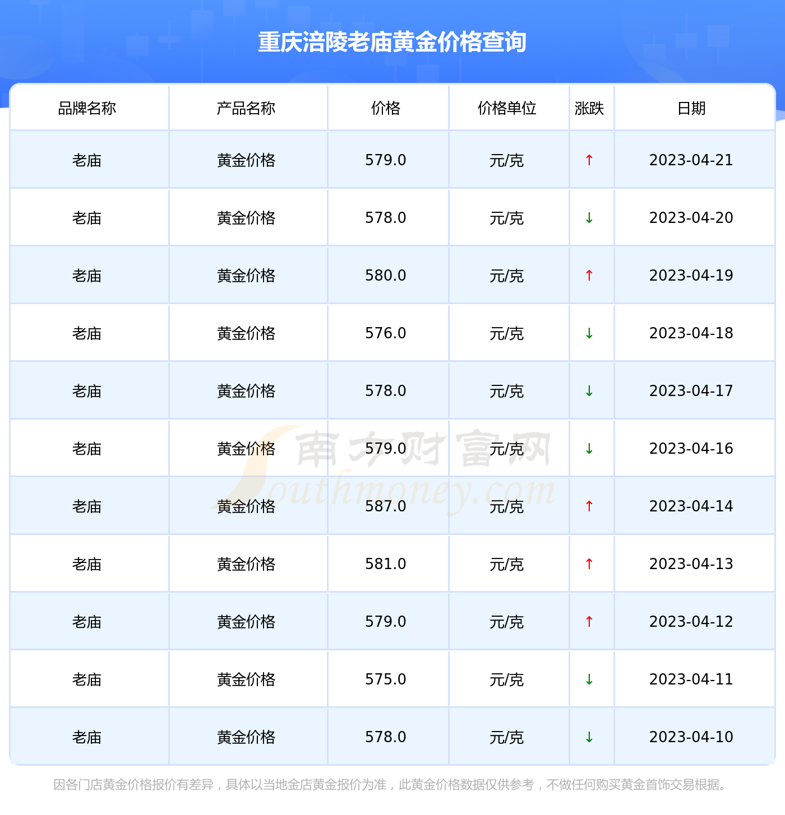The image size is (785, 815).
Task: Click the red up arrow for 2023-04-14
Action: [589, 506]
